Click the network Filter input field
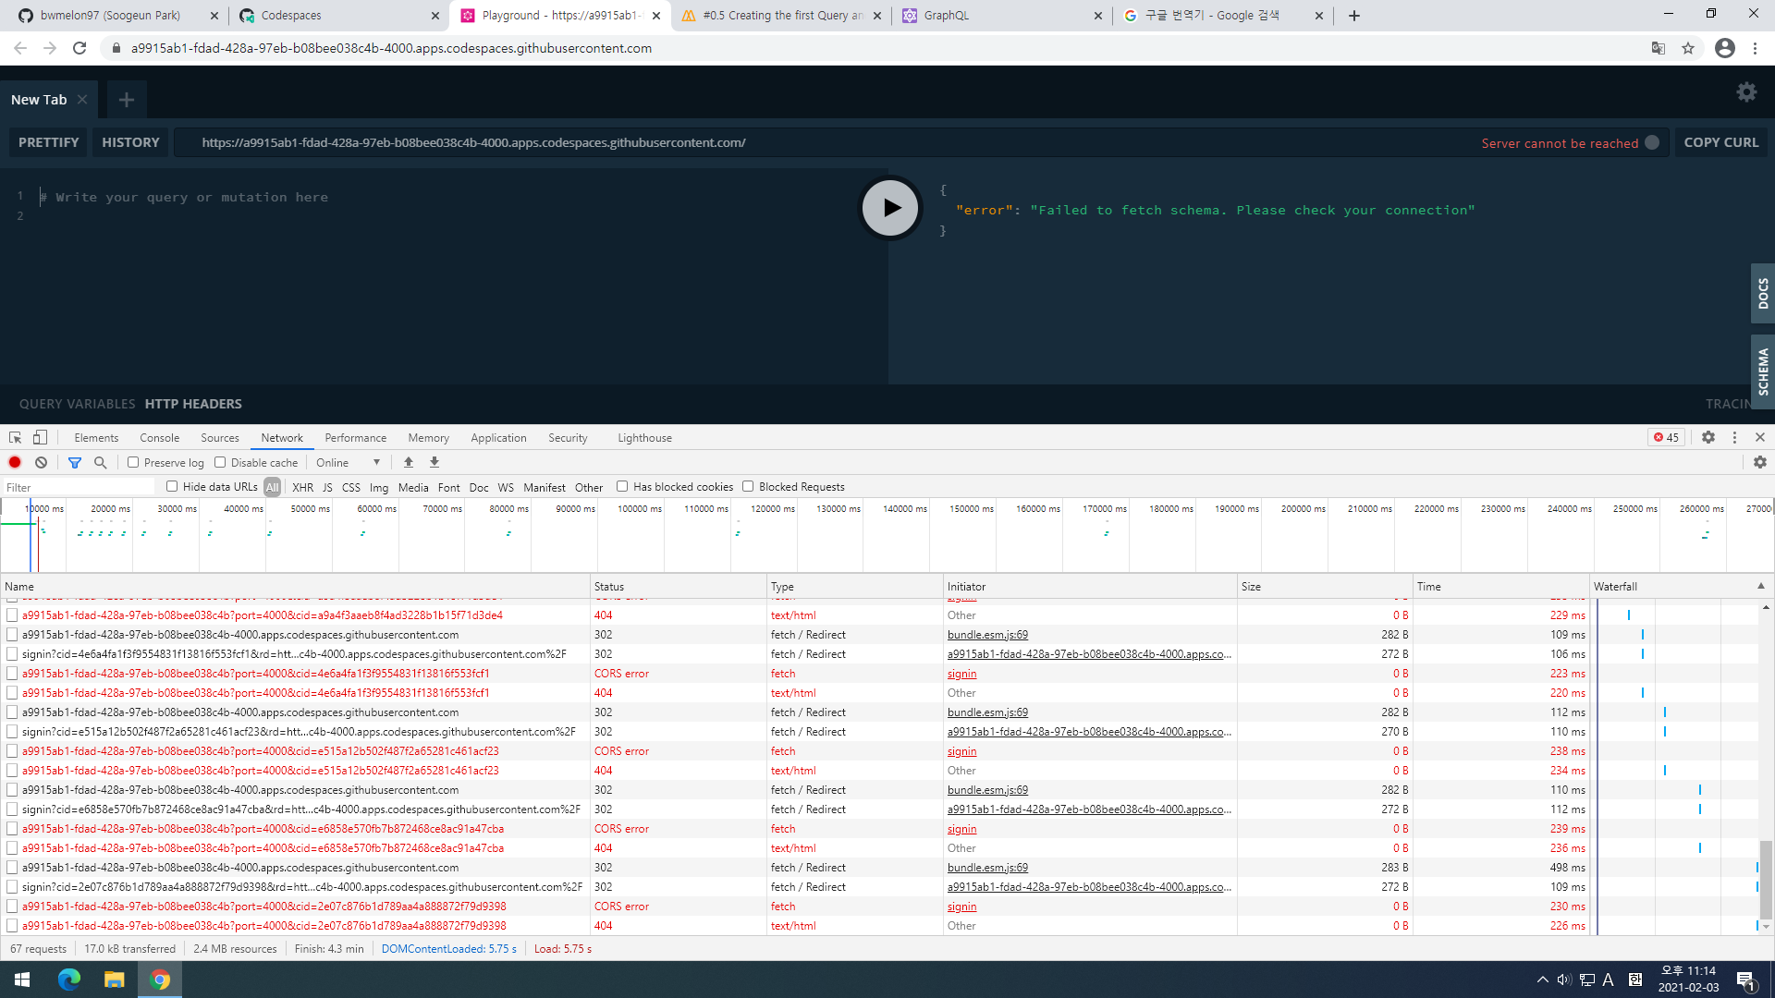Image resolution: width=1775 pixels, height=998 pixels. (x=79, y=488)
